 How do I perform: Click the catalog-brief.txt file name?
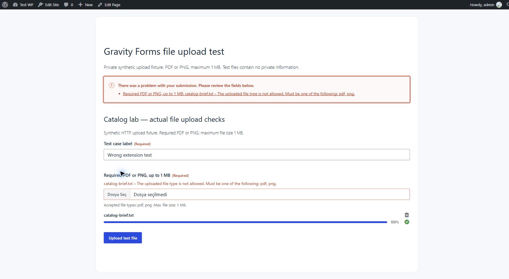pyautogui.click(x=119, y=215)
